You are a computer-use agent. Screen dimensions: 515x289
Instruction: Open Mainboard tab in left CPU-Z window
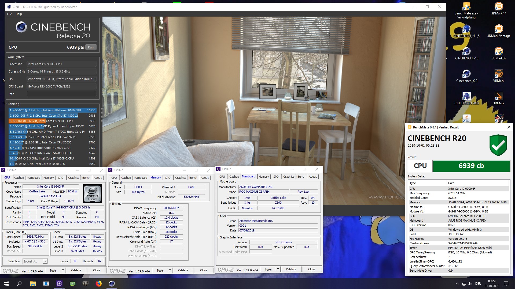point(34,178)
